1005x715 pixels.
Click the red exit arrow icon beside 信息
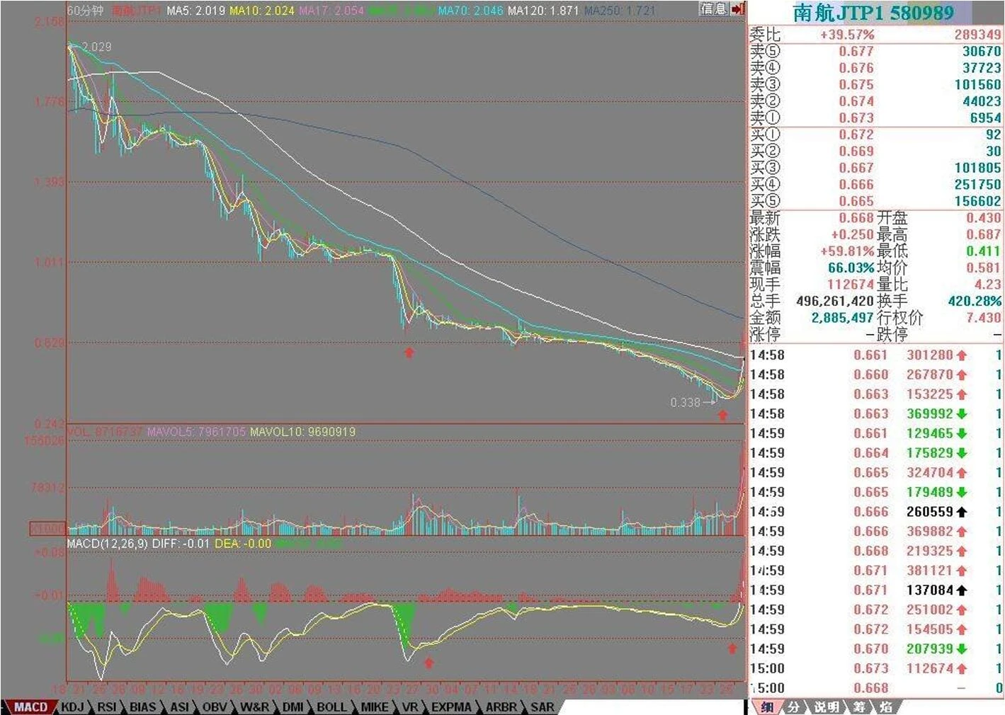737,9
